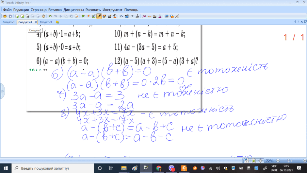Click the 72% zoom percentage

(269, 161)
